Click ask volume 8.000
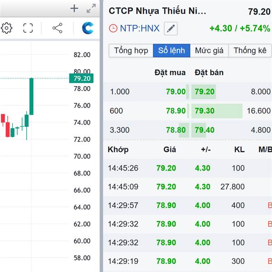This screenshot has width=272, height=272. pos(261,92)
